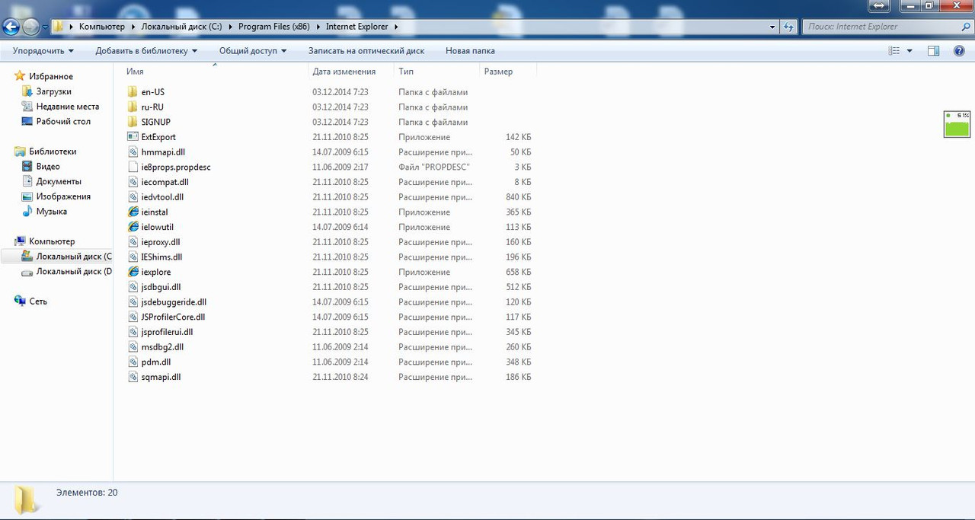Open address bar history dropdown arrow
Viewport: 975px width, 520px height.
click(772, 27)
